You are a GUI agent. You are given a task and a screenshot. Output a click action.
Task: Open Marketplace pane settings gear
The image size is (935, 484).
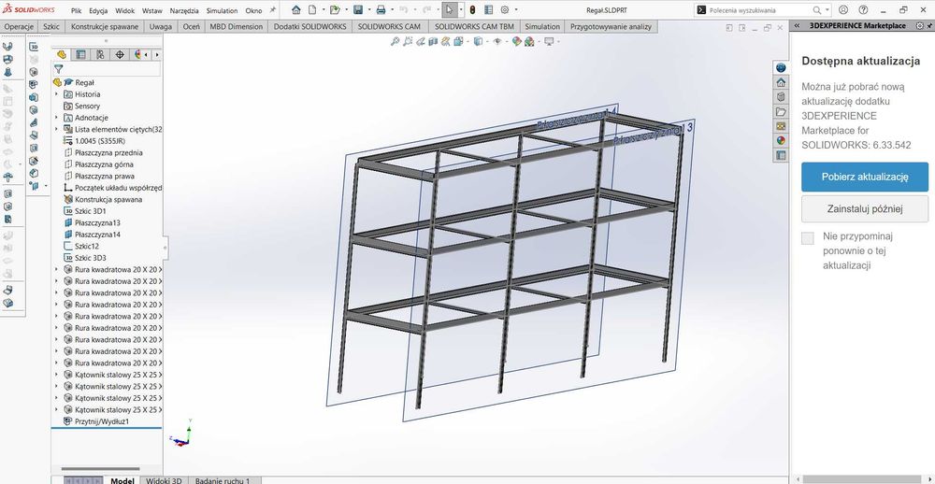pyautogui.click(x=919, y=25)
